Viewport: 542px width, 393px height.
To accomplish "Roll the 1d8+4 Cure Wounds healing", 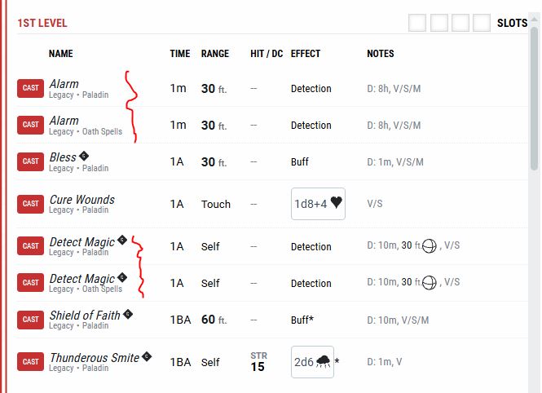I will tap(318, 204).
